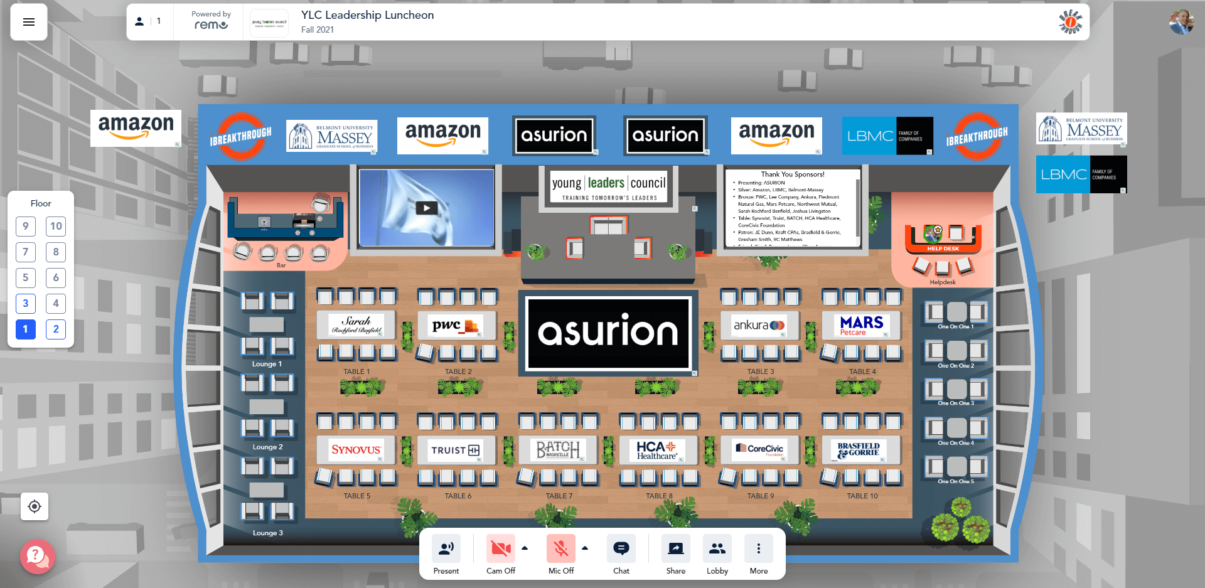Open the user profile avatar
The width and height of the screenshot is (1205, 588).
point(1181,22)
